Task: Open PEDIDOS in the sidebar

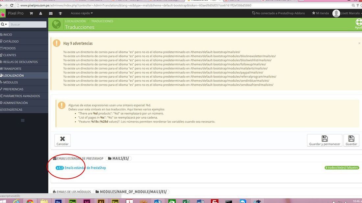Action: (x=24, y=48)
